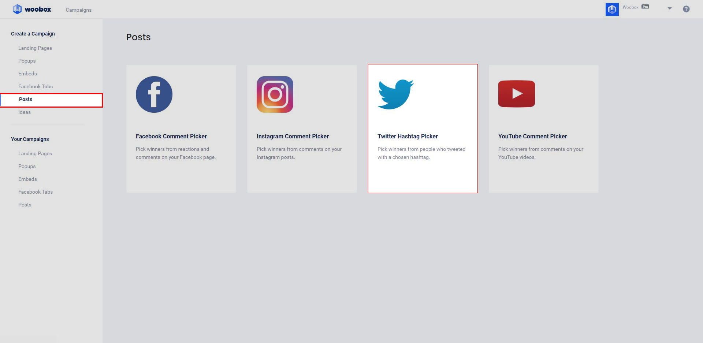Click the Pro badge next to Woobox

pyautogui.click(x=645, y=7)
